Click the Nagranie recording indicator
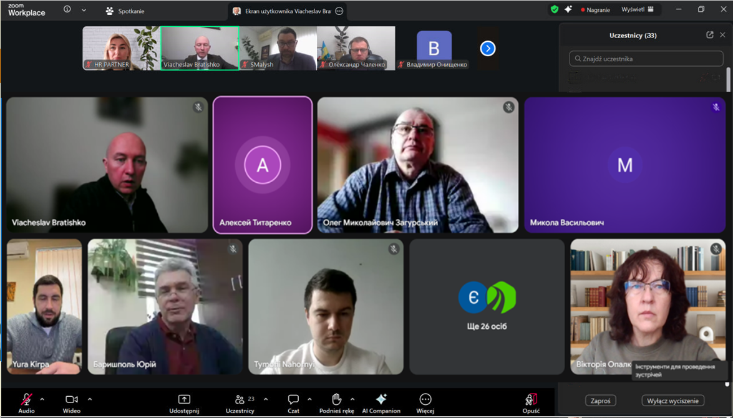The image size is (733, 418). (x=595, y=10)
